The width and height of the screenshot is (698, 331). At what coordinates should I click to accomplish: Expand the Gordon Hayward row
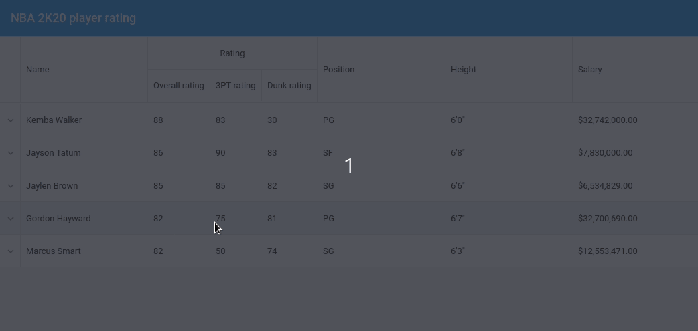[10, 219]
